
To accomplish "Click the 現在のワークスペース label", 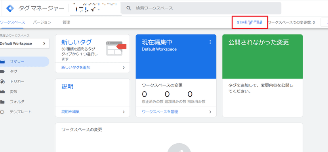I will coord(15,36).
